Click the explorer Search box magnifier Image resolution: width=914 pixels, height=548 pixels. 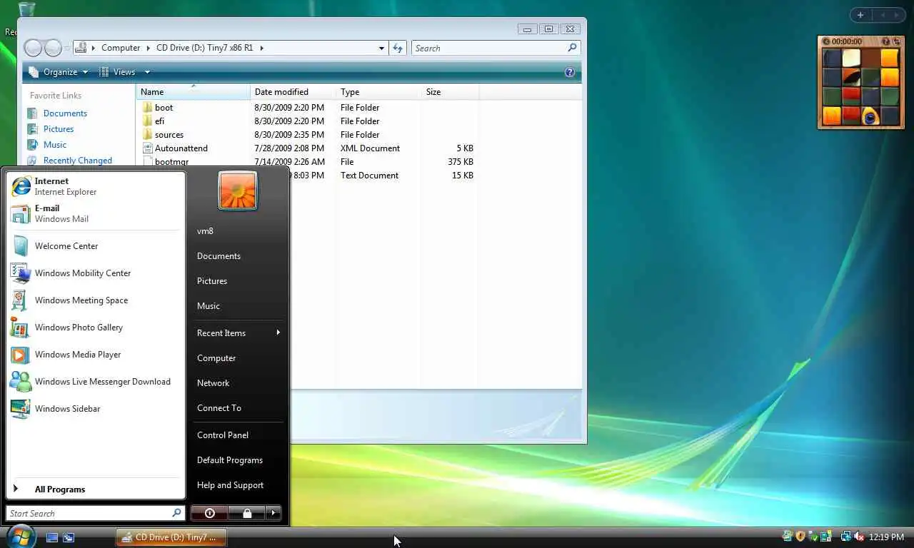click(572, 48)
